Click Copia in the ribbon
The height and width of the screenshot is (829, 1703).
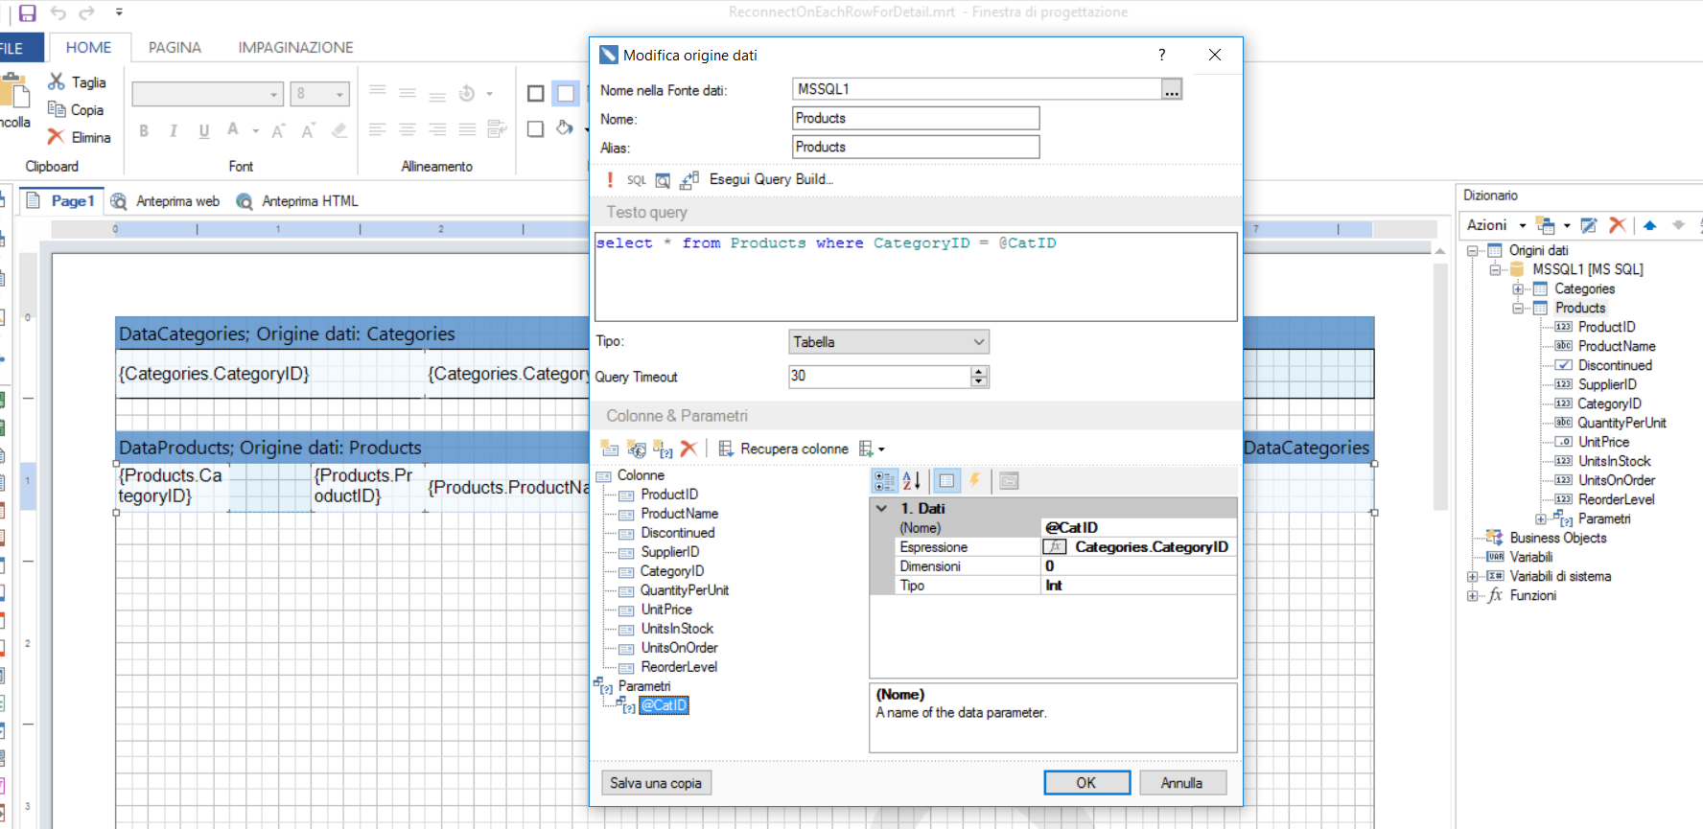76,110
